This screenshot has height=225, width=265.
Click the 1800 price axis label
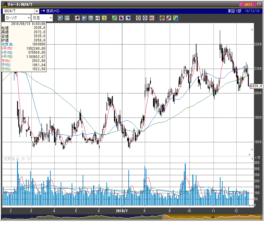258,142
